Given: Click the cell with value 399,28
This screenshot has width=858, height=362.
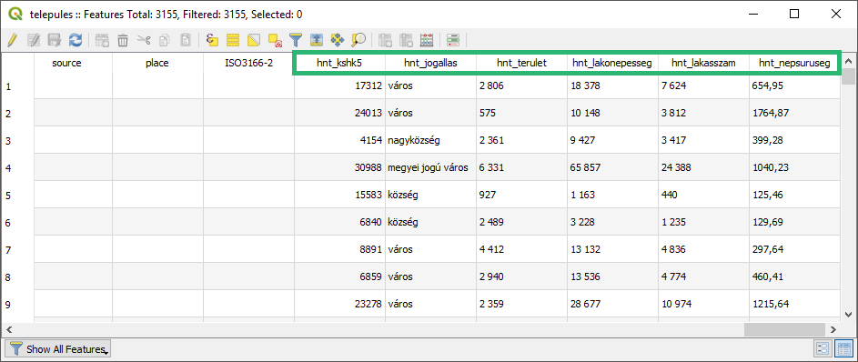Looking at the screenshot, I should tap(794, 141).
